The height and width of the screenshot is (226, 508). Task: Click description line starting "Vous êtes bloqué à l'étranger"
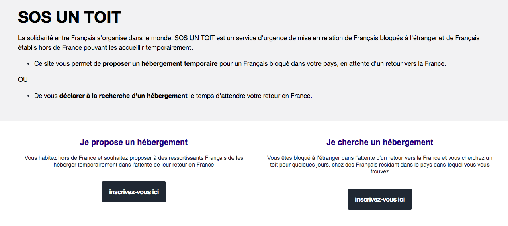pyautogui.click(x=380, y=158)
